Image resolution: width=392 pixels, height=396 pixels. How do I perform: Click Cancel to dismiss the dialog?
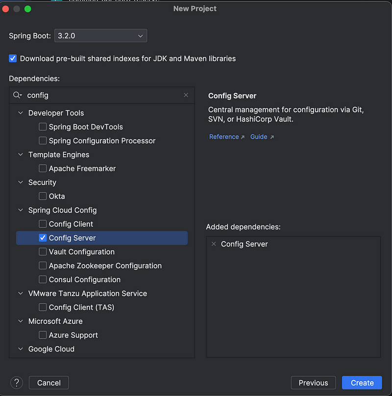(49, 383)
